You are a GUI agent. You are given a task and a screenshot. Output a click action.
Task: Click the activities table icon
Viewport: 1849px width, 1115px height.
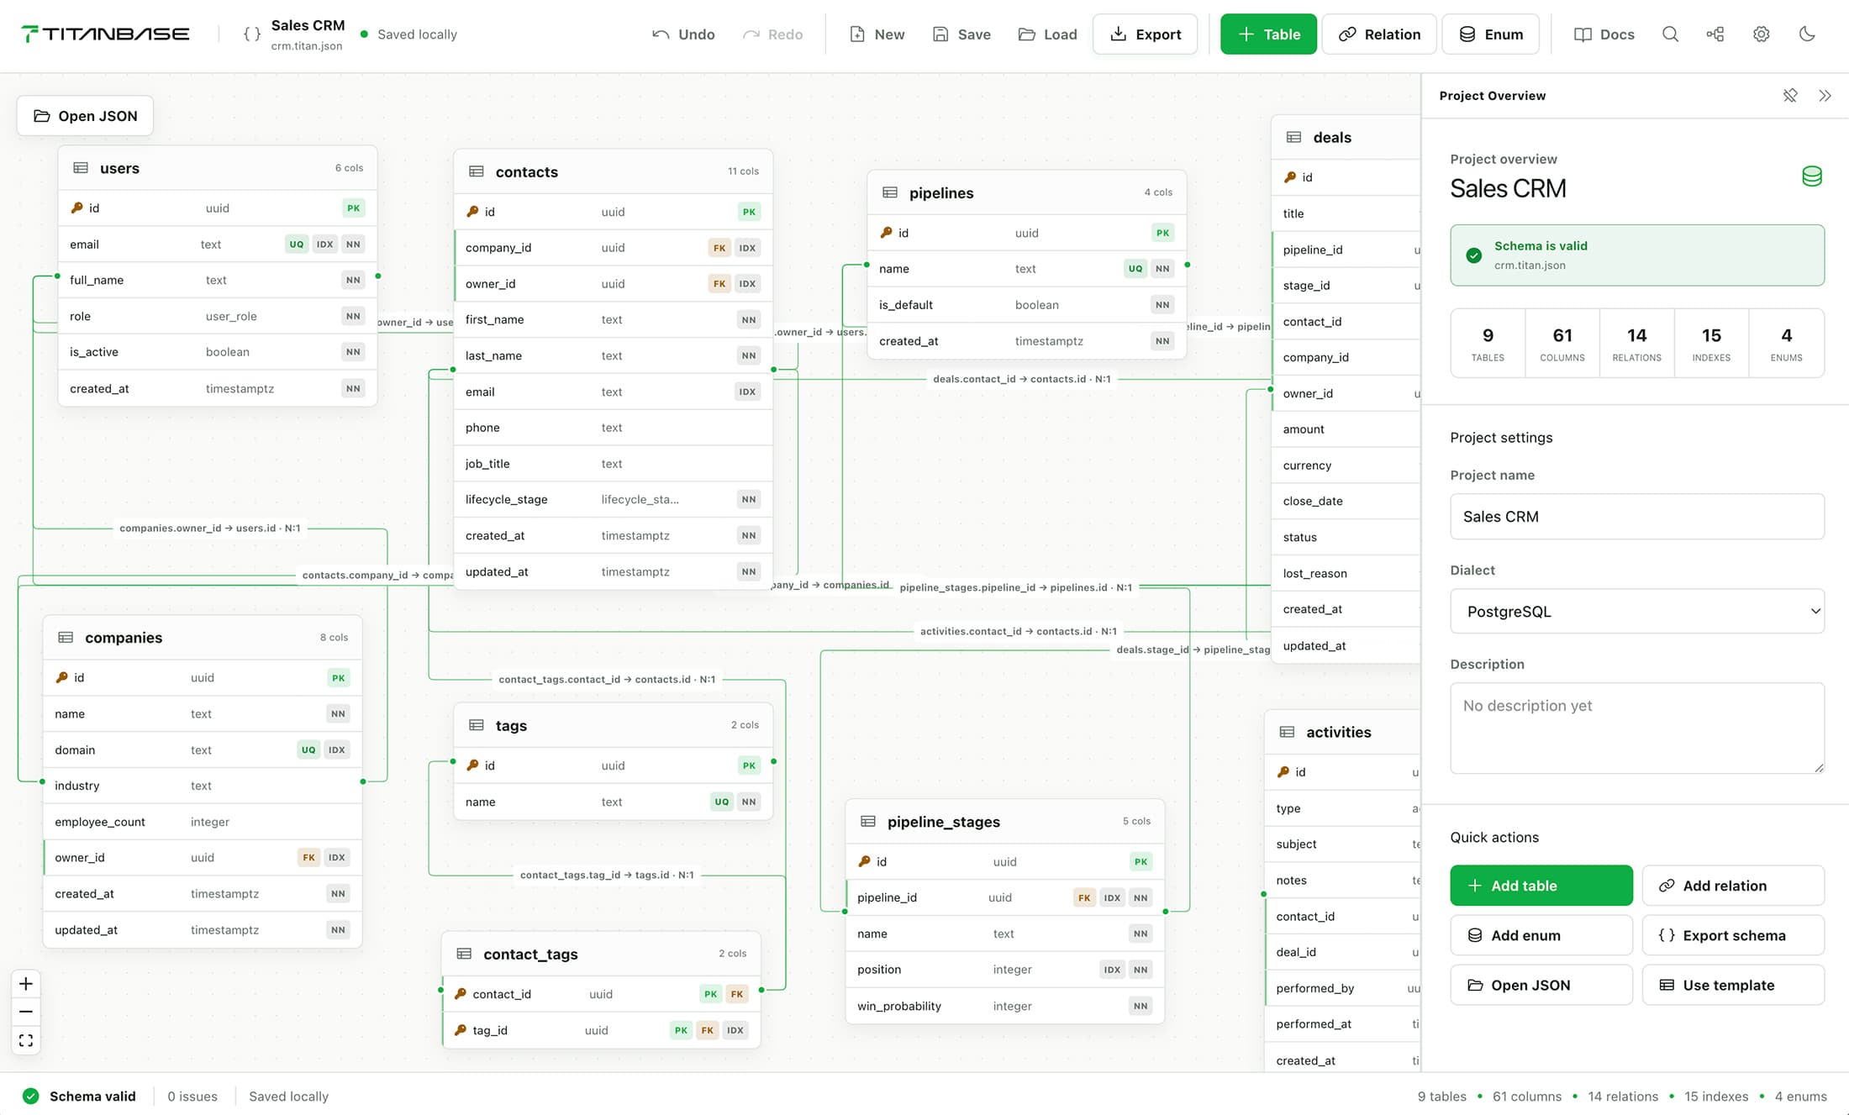point(1287,732)
